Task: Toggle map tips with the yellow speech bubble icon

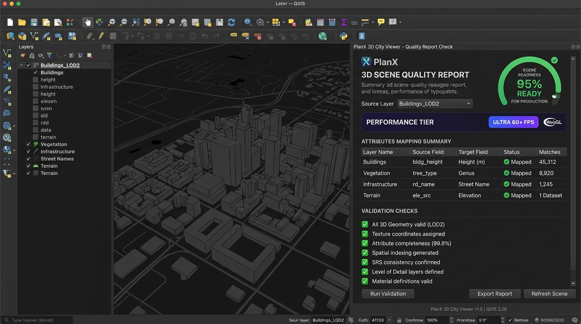Action: 381,22
